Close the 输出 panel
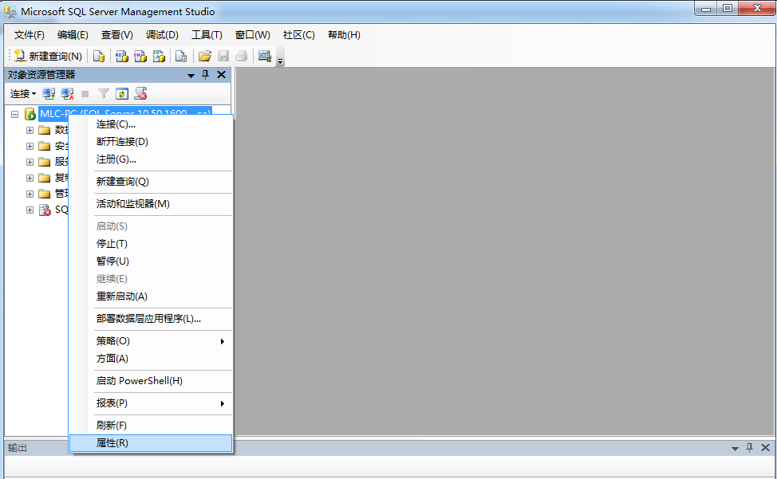Screen dimensions: 777x479 point(765,447)
